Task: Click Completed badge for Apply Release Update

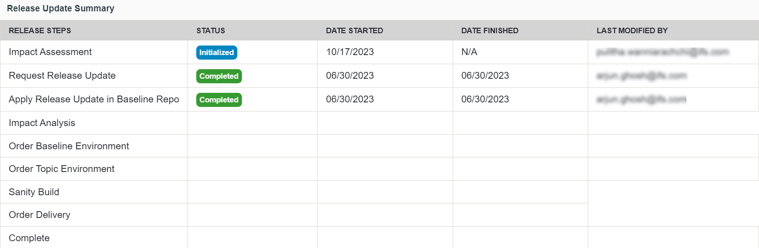Action: point(219,100)
